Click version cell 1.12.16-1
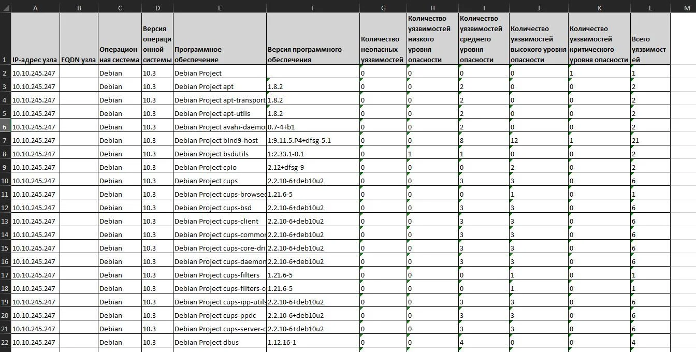Image resolution: width=696 pixels, height=352 pixels. [x=313, y=342]
